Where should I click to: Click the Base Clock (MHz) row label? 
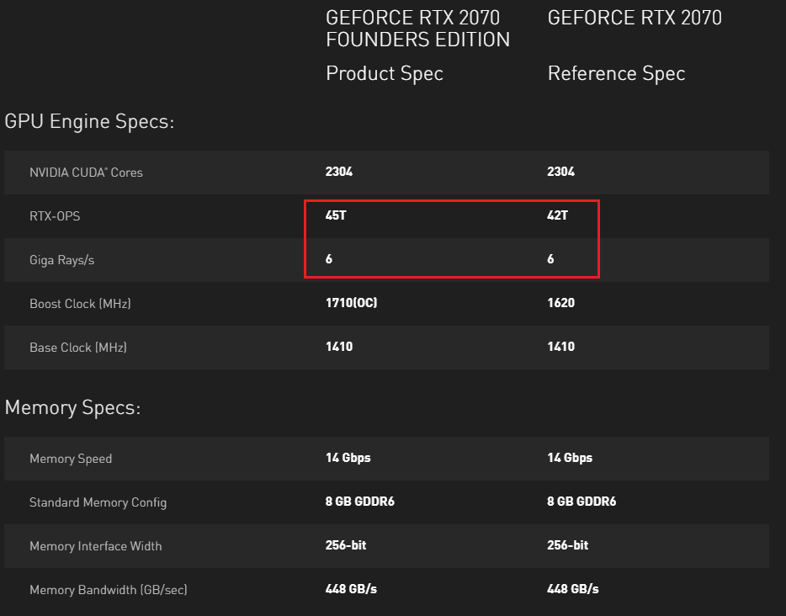[x=78, y=348]
